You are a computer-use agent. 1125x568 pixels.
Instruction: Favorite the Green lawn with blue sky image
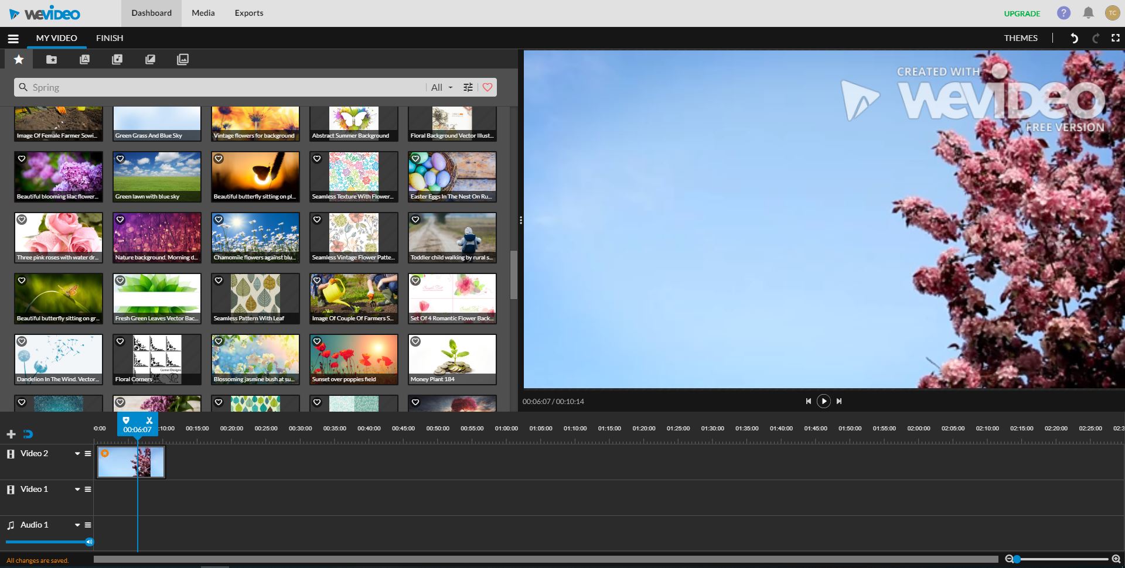(x=120, y=159)
